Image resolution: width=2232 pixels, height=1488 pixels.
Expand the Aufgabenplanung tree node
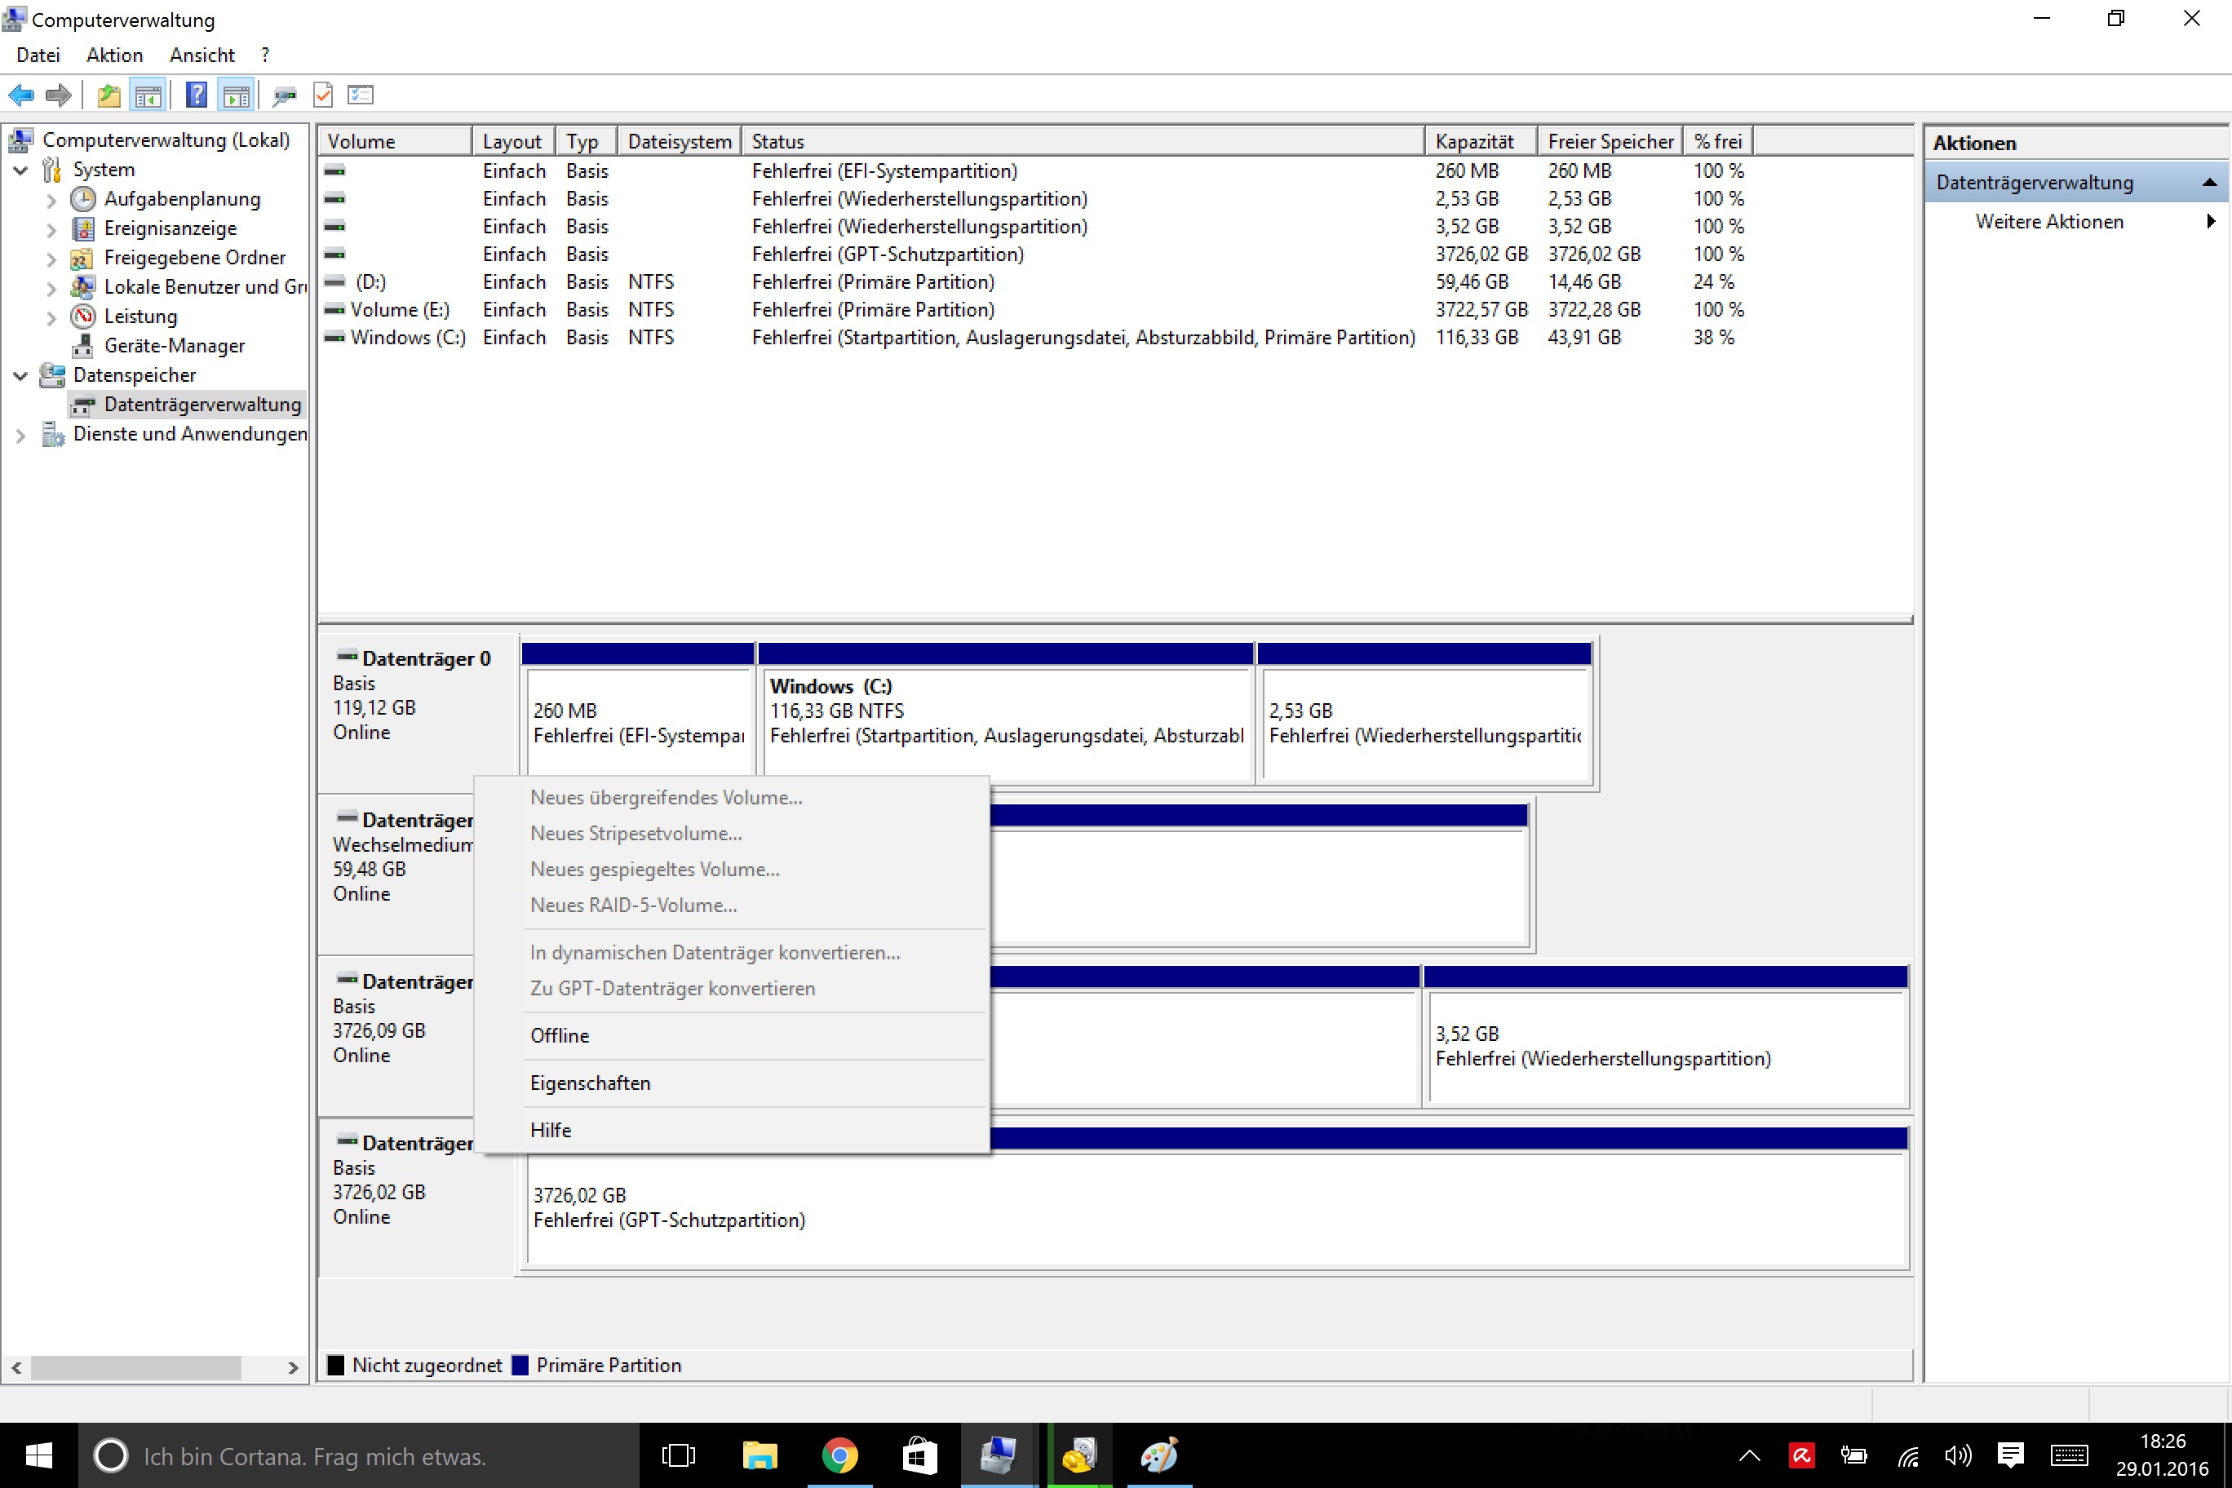click(x=51, y=199)
